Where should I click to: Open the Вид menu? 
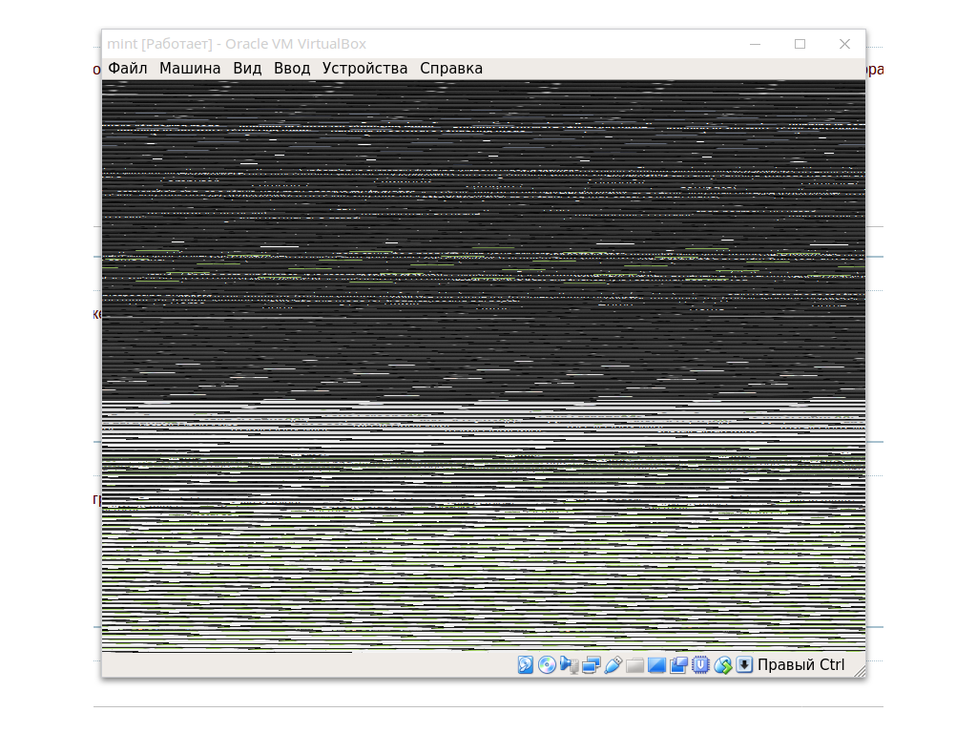tap(247, 69)
